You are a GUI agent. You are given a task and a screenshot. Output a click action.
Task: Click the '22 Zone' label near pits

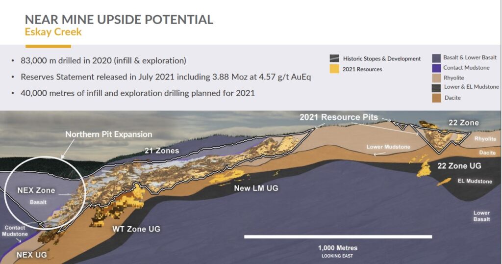[x=464, y=123]
